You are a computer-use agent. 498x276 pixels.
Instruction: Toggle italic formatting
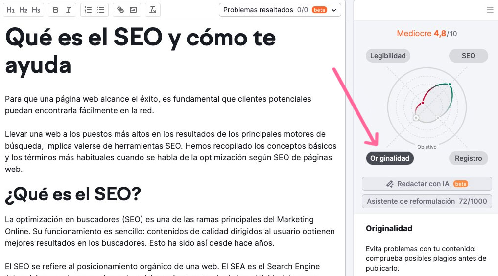pyautogui.click(x=68, y=10)
